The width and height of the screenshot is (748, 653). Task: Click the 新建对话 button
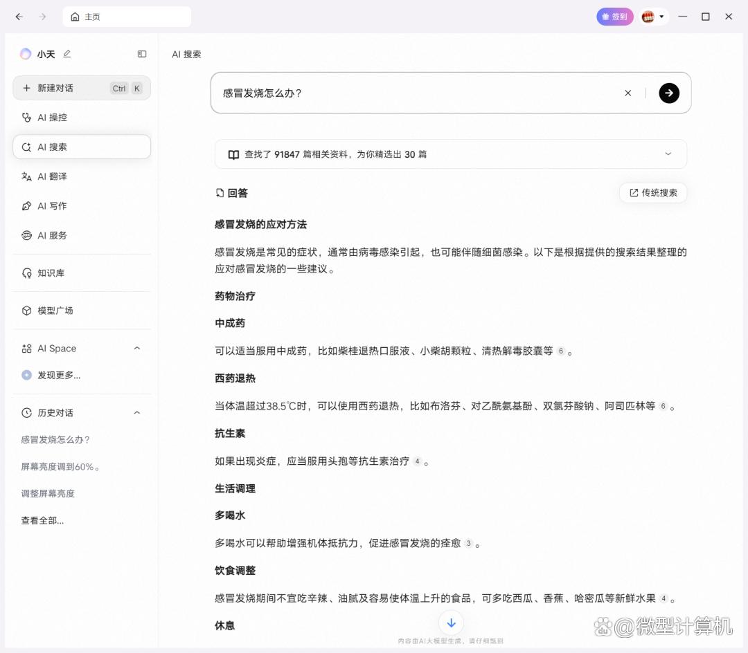(55, 89)
